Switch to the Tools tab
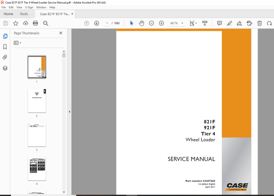 (24, 14)
